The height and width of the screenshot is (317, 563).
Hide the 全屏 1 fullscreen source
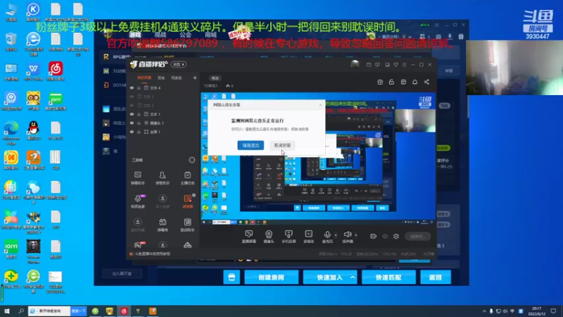(132, 132)
